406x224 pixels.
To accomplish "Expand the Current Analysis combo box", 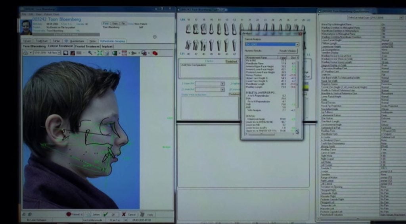I will (297, 44).
